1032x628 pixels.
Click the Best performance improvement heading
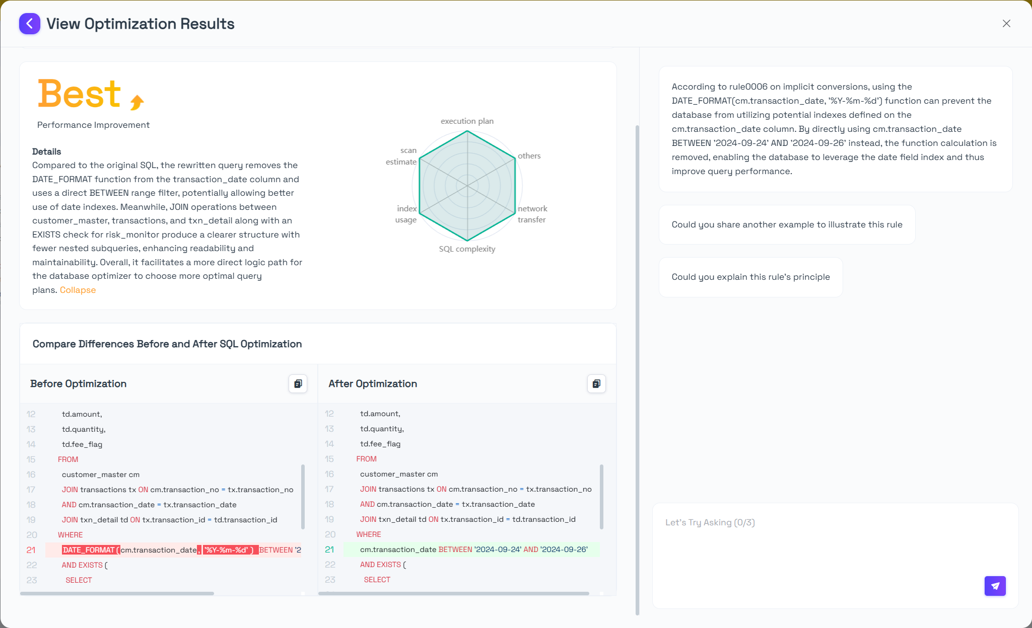click(79, 93)
